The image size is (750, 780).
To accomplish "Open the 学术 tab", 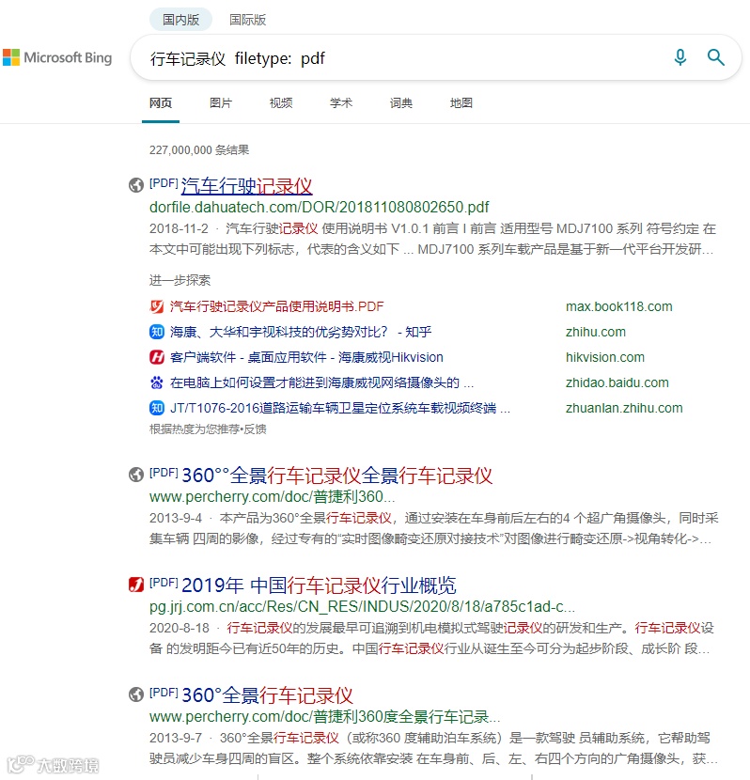I will coord(341,103).
